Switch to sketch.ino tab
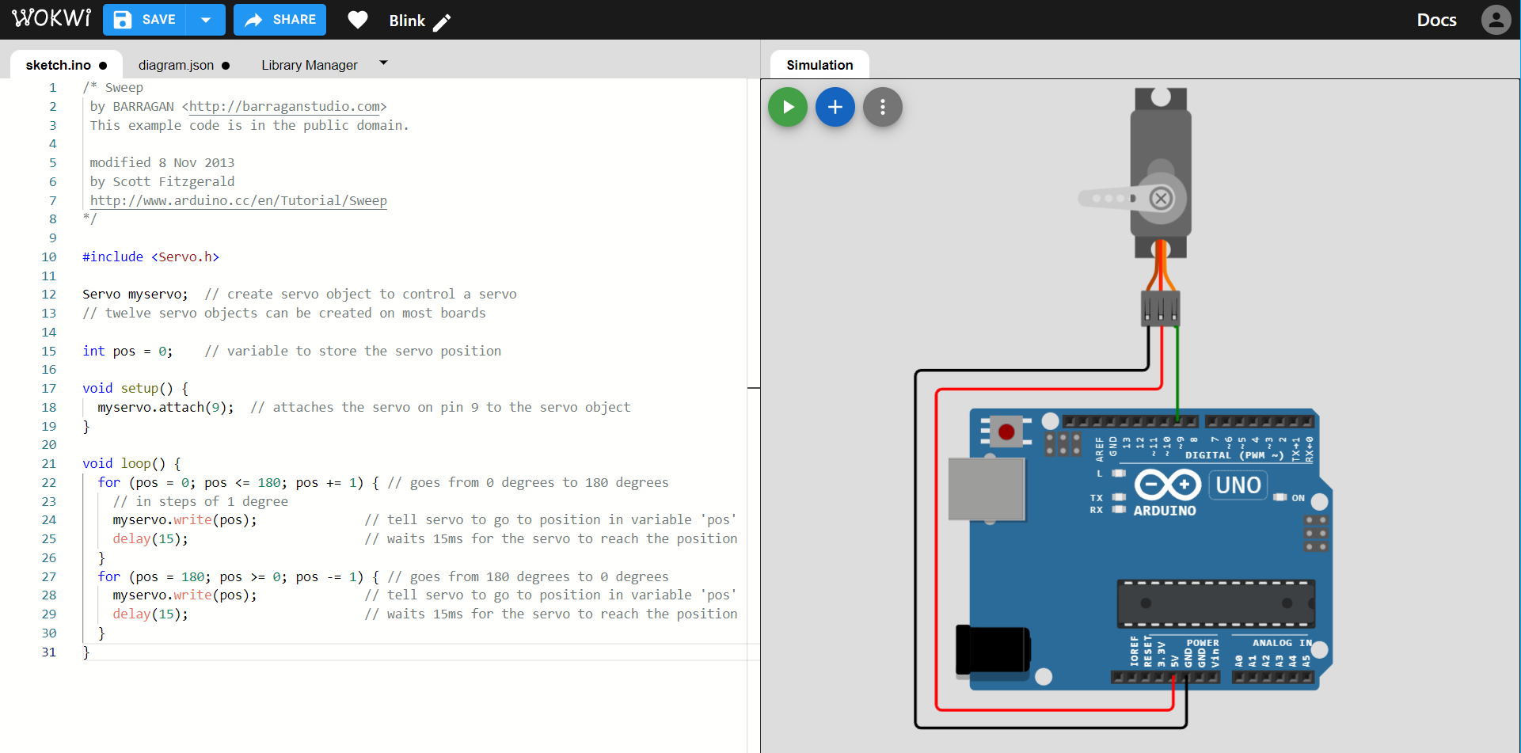The image size is (1521, 753). tap(67, 65)
